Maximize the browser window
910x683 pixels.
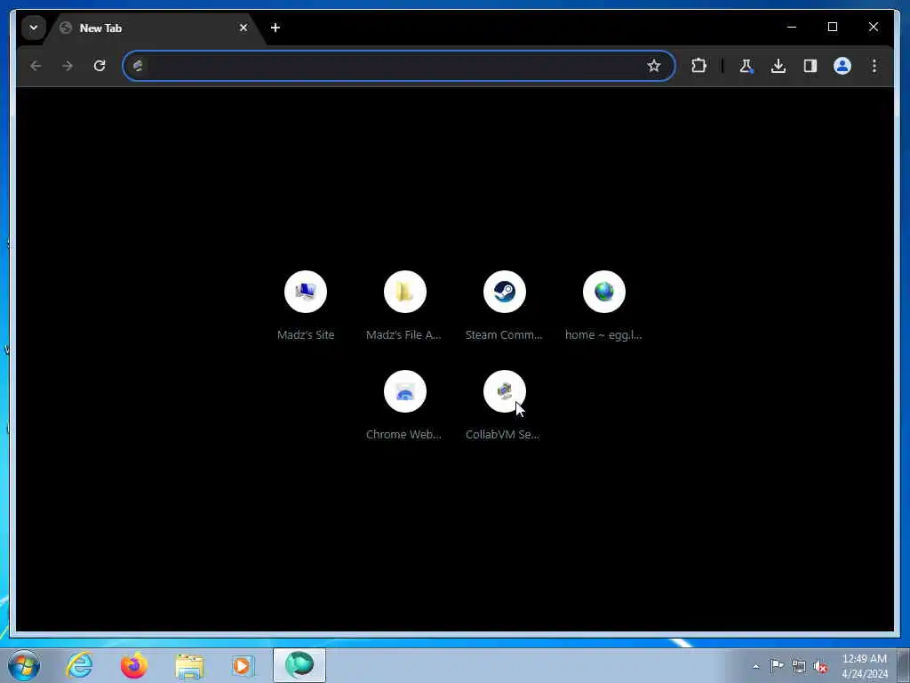pos(832,27)
